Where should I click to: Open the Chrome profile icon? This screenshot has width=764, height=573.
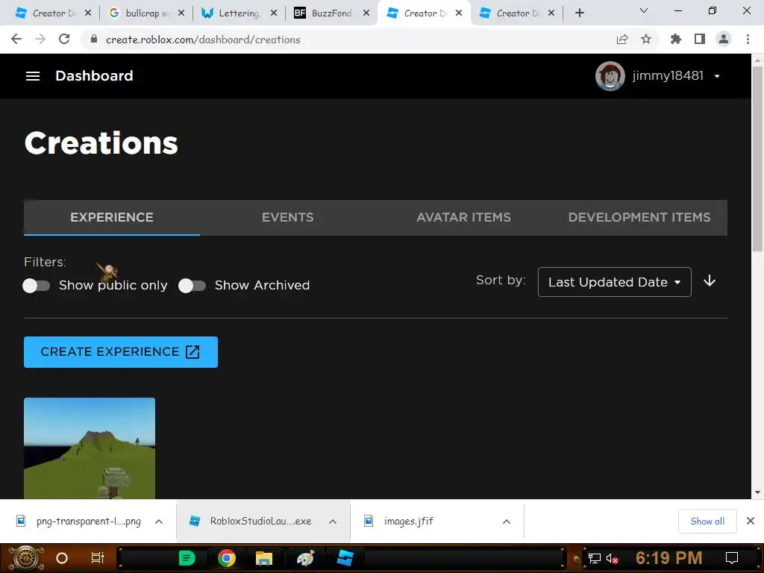pyautogui.click(x=724, y=40)
